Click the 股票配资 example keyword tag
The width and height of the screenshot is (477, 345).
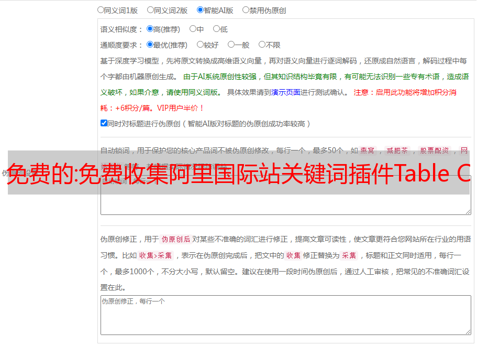click(x=434, y=150)
